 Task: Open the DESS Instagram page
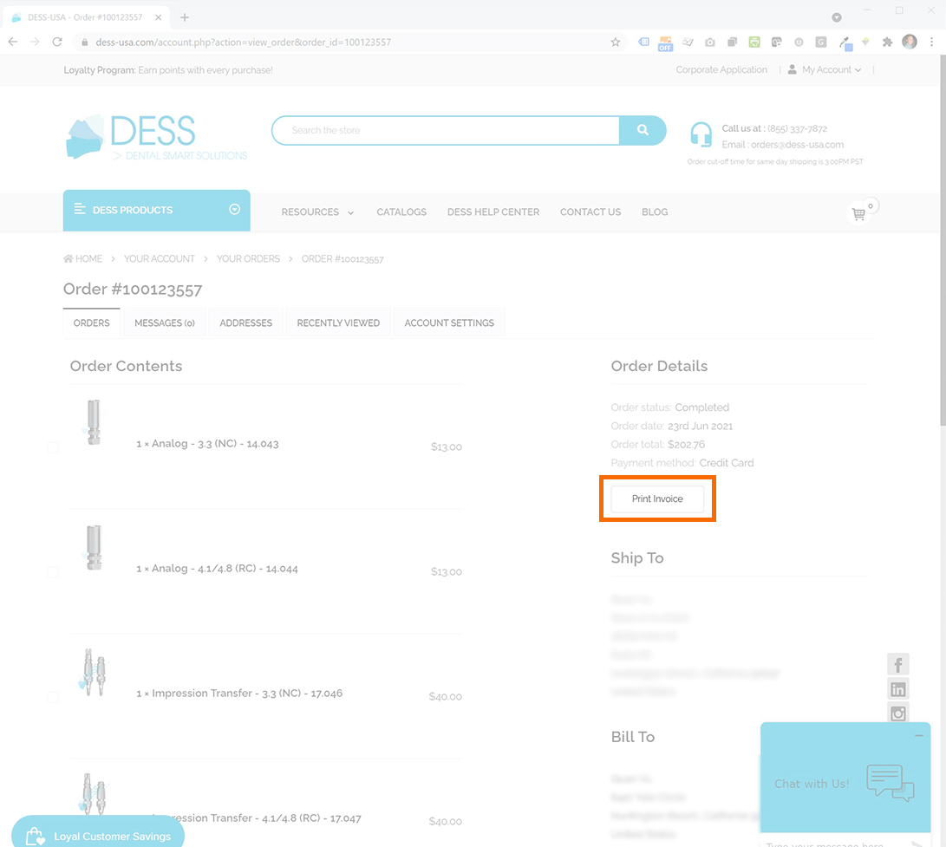897,713
